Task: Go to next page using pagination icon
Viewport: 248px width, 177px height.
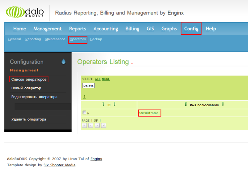Action: 97,126
